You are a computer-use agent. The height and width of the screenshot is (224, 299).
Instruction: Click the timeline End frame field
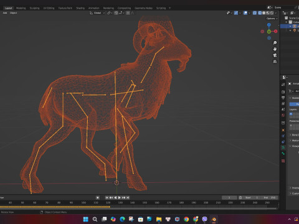pyautogui.click(x=270, y=197)
